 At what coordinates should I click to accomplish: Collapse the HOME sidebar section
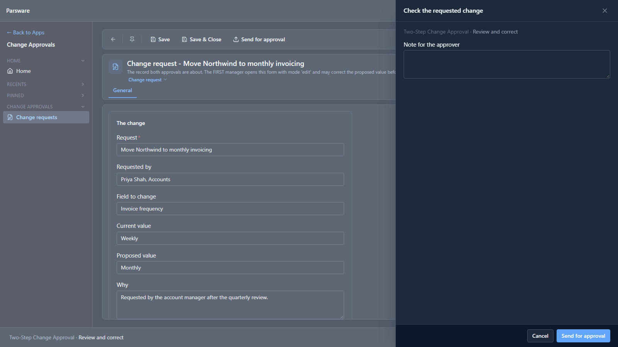pyautogui.click(x=83, y=61)
